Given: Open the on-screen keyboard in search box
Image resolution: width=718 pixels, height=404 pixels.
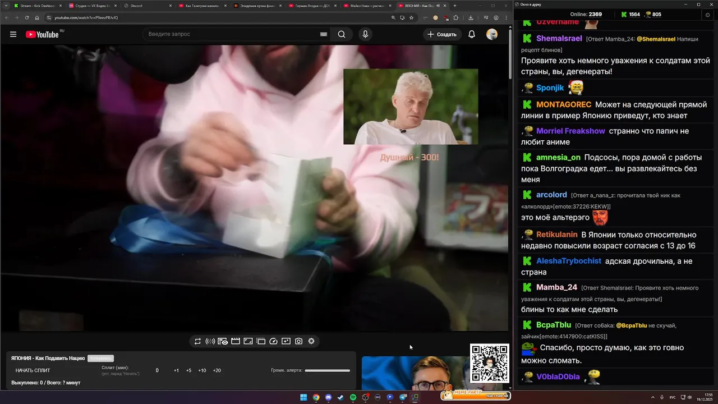Looking at the screenshot, I should point(324,34).
